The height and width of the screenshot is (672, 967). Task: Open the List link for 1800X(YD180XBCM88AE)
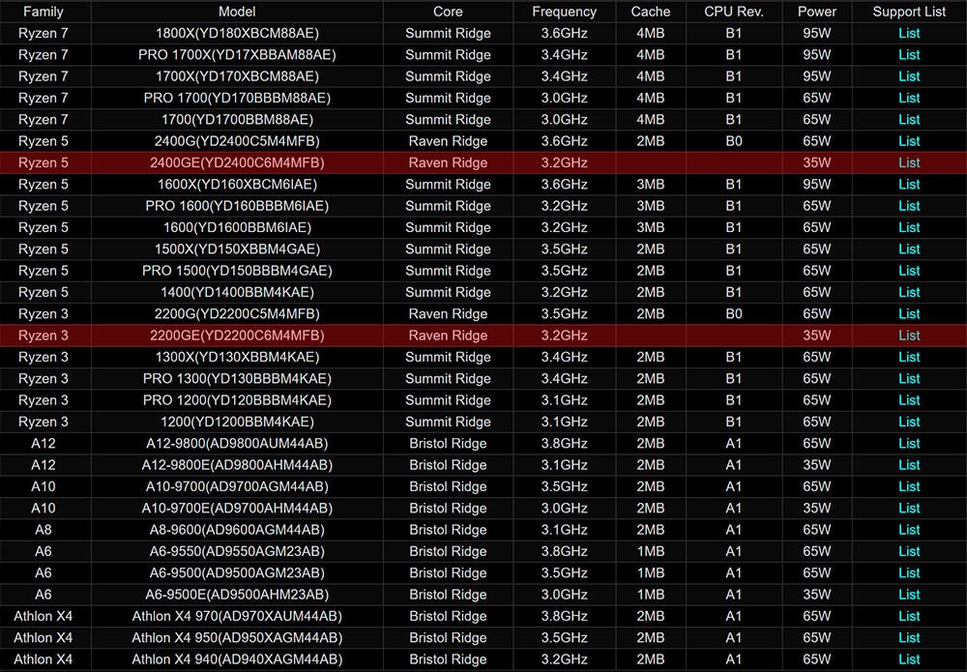click(909, 33)
